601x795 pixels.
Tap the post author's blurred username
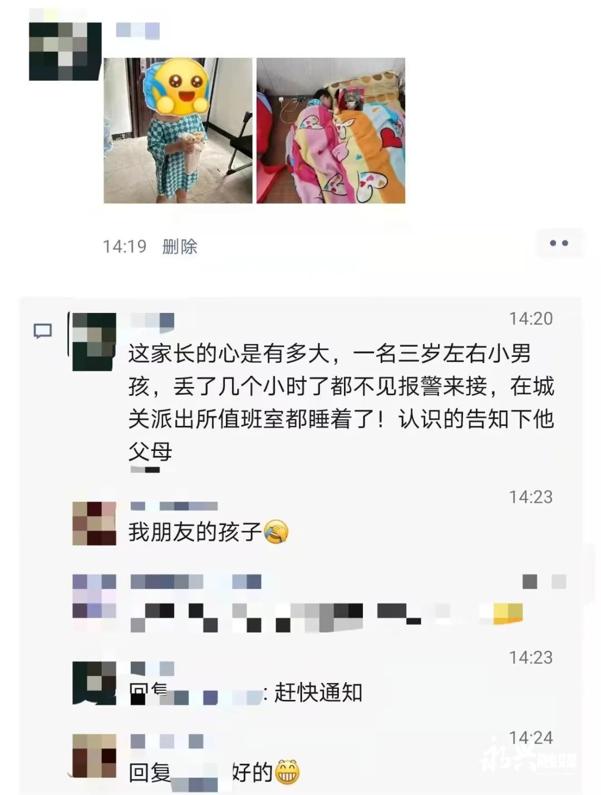pos(138,30)
